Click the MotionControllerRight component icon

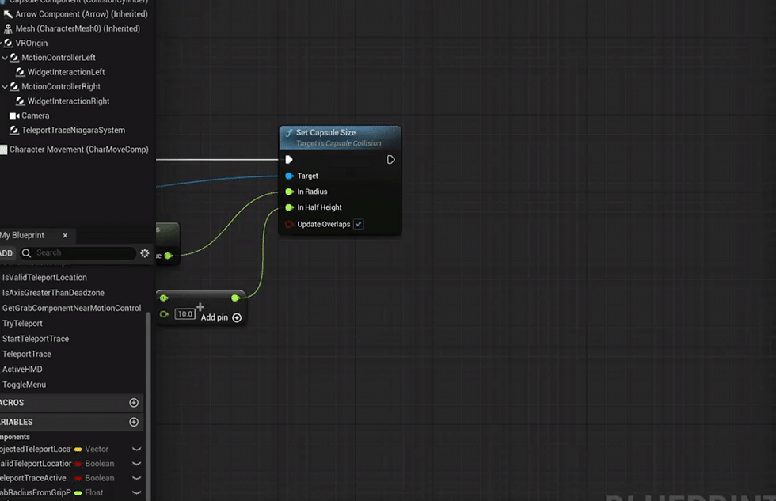click(x=14, y=86)
